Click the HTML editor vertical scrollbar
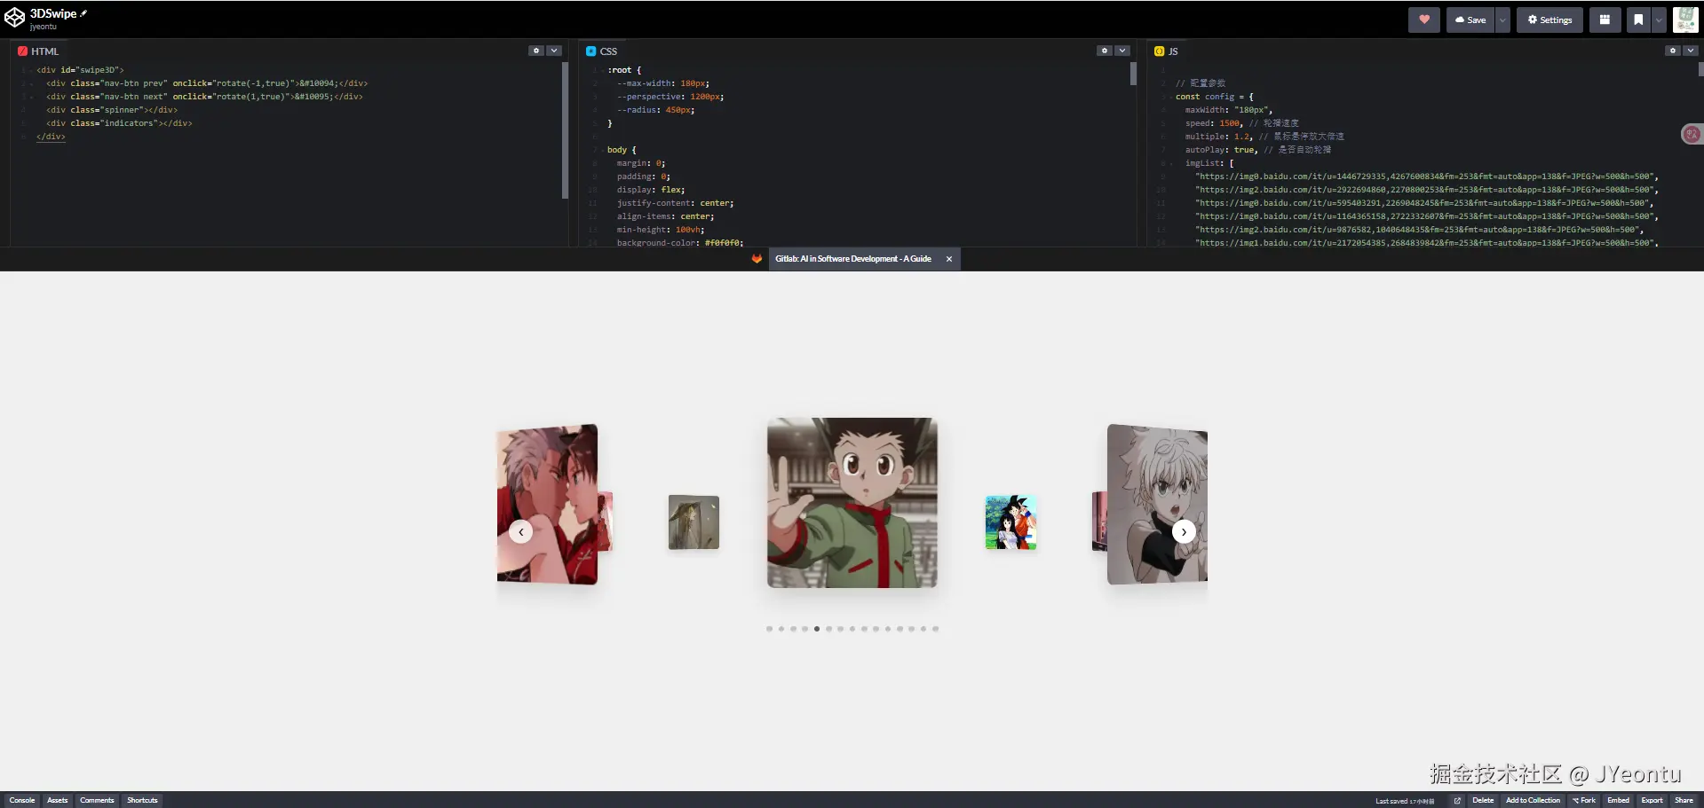 (x=565, y=130)
